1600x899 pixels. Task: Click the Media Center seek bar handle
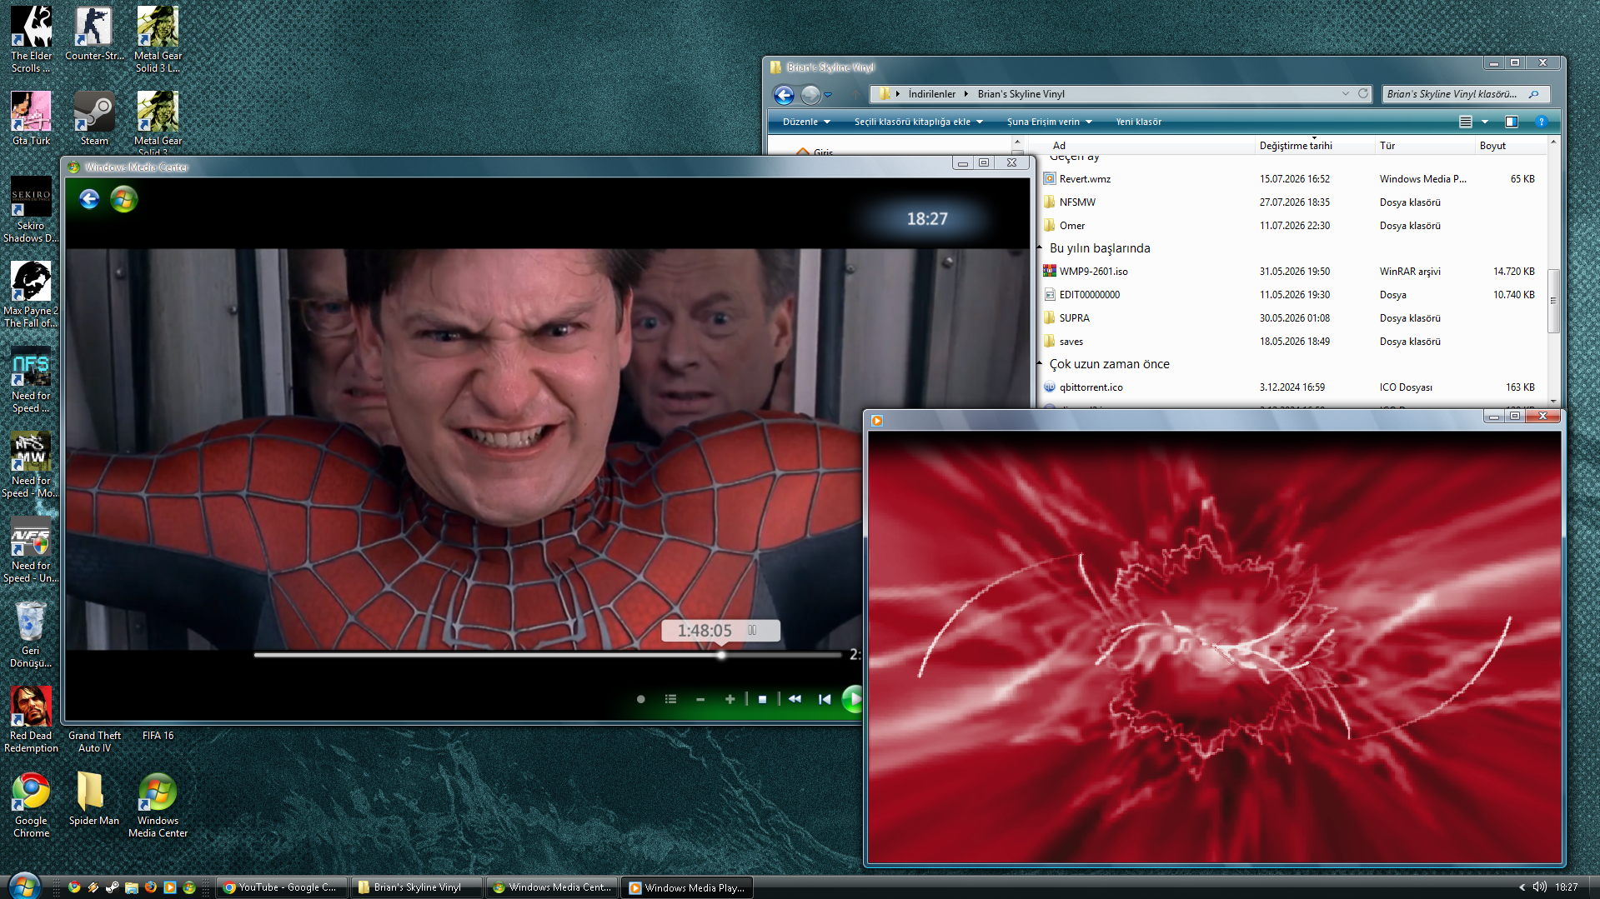[x=721, y=655]
